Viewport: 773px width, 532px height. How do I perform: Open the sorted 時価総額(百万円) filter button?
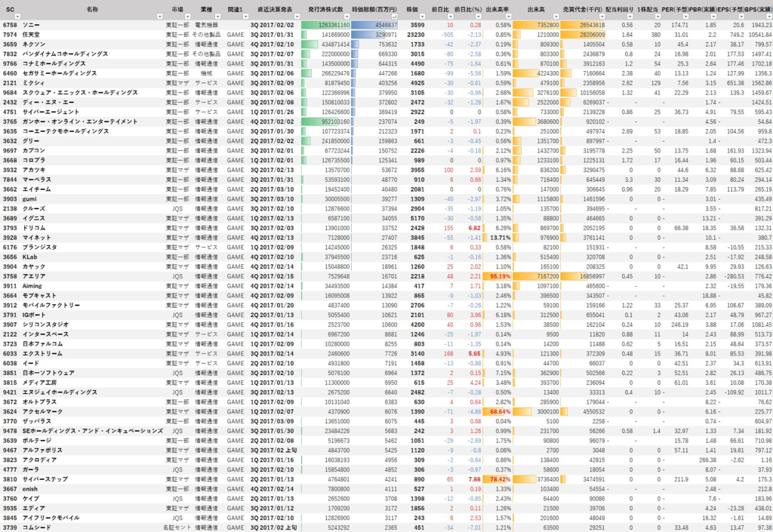395,17
